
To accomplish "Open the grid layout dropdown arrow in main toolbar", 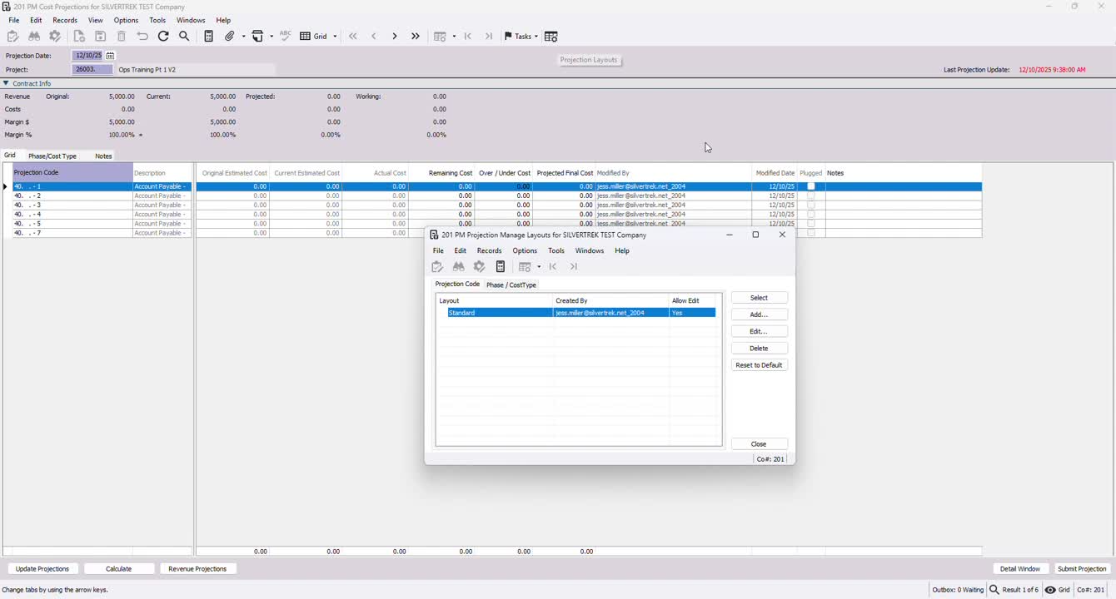I will 454,37.
